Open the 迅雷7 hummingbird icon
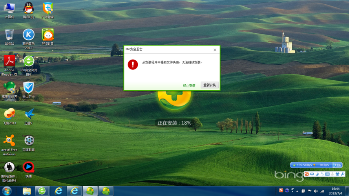Screen dimensions: 349x196 click(29, 116)
